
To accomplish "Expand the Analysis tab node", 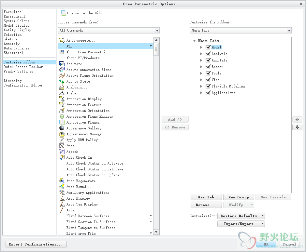I will pos(201,54).
